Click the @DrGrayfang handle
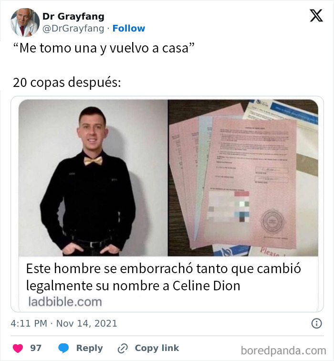Image resolution: width=334 pixels, height=361 pixels. pyautogui.click(x=73, y=28)
